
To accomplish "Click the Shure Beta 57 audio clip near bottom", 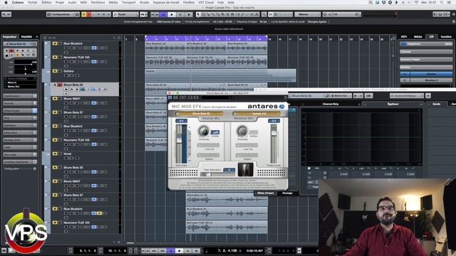I will pyautogui.click(x=227, y=199).
